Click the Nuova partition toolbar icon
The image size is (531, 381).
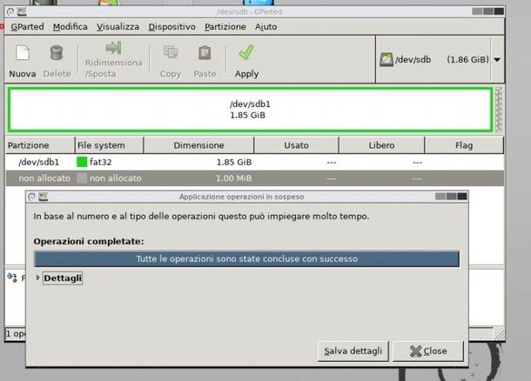coord(23,53)
